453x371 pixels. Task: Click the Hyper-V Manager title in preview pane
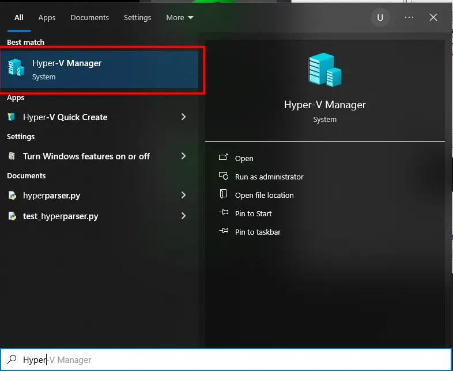pyautogui.click(x=325, y=105)
